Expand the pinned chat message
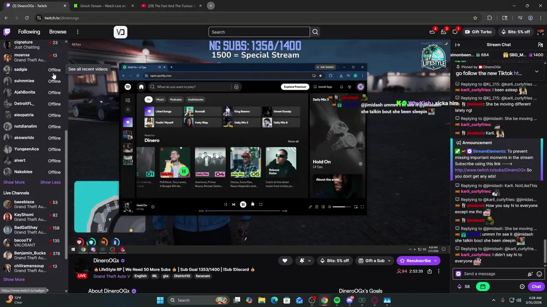Screen dimensions: 547x307 pos(537,71)
